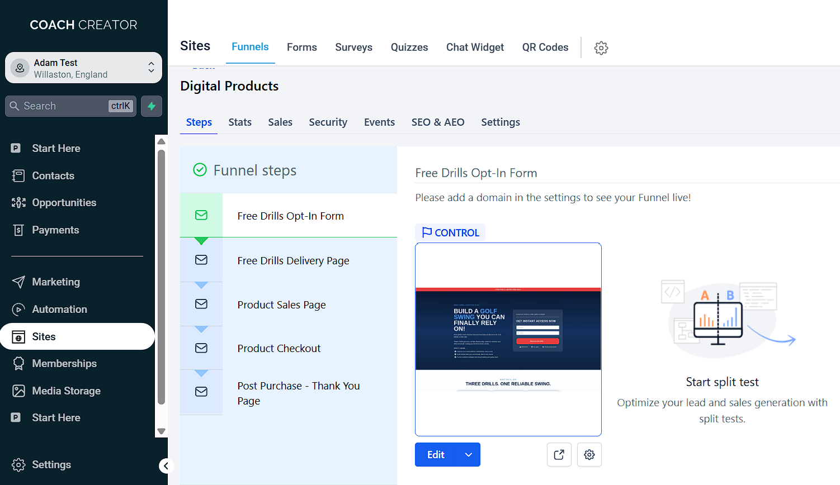Click envelope icon for Product Checkout step
Screen dimensions: 840x485
(x=201, y=348)
